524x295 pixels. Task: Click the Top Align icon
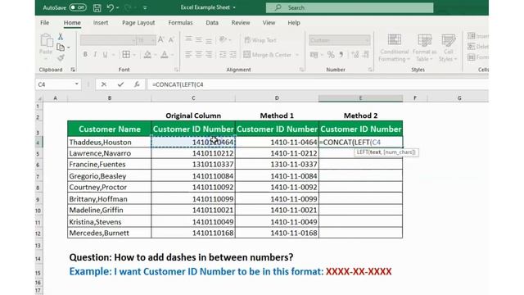coord(188,39)
